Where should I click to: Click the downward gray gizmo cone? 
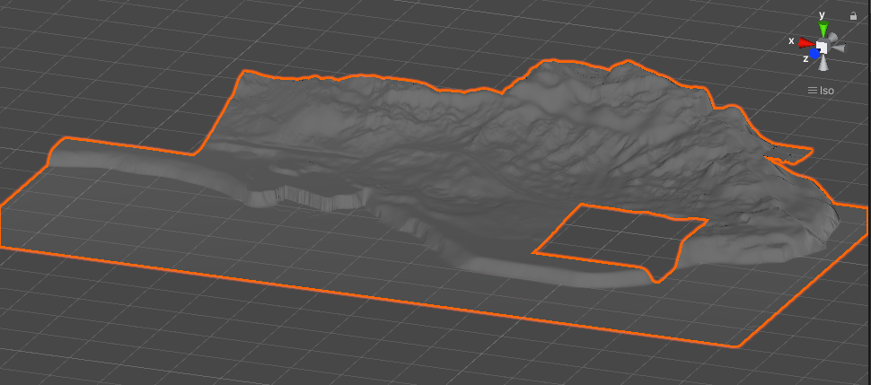click(823, 64)
